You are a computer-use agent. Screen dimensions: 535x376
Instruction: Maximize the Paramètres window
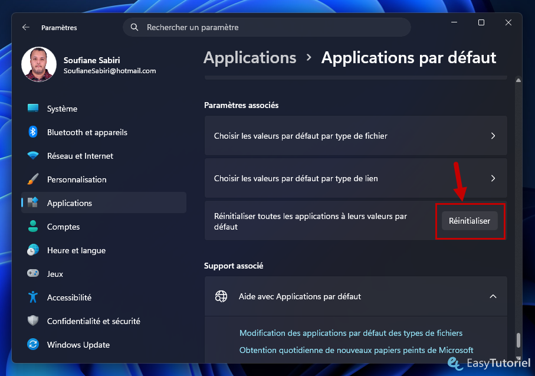(x=481, y=22)
